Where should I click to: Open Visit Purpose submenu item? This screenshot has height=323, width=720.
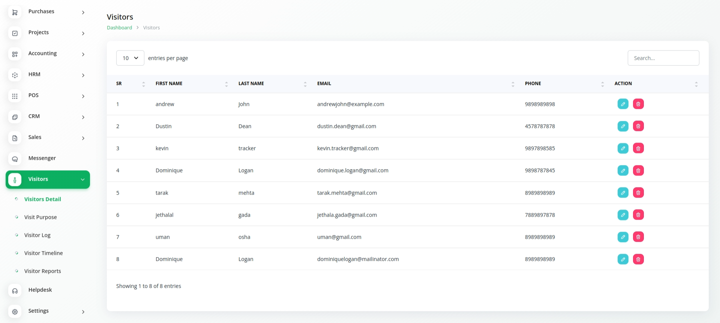click(40, 217)
